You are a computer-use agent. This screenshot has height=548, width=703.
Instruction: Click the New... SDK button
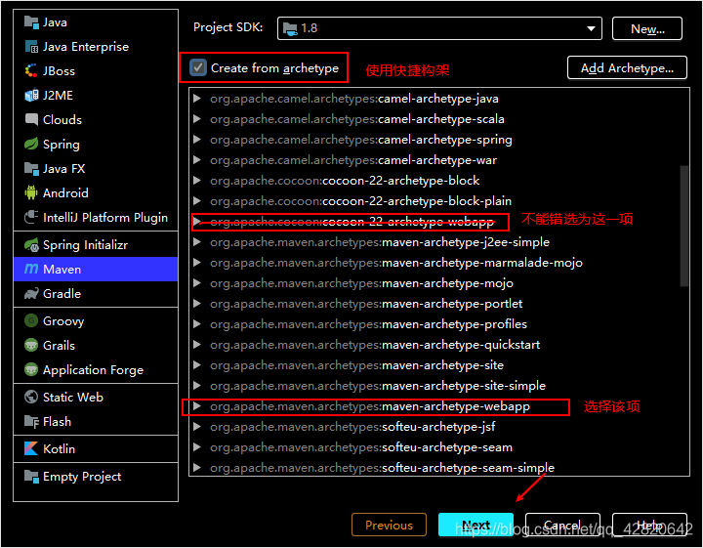point(647,28)
